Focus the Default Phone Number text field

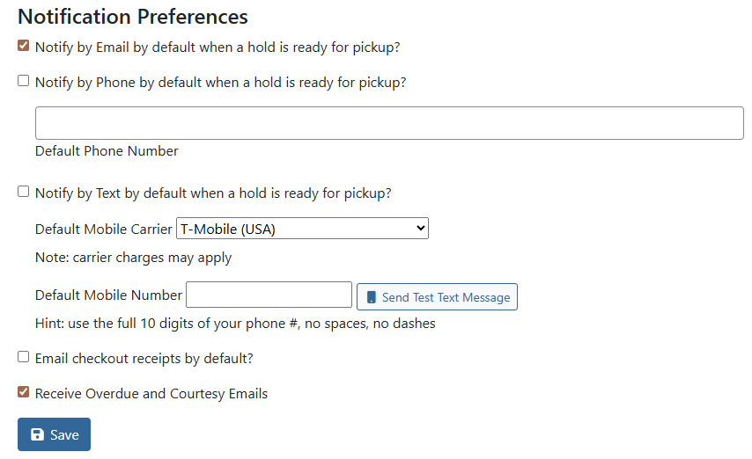point(389,123)
